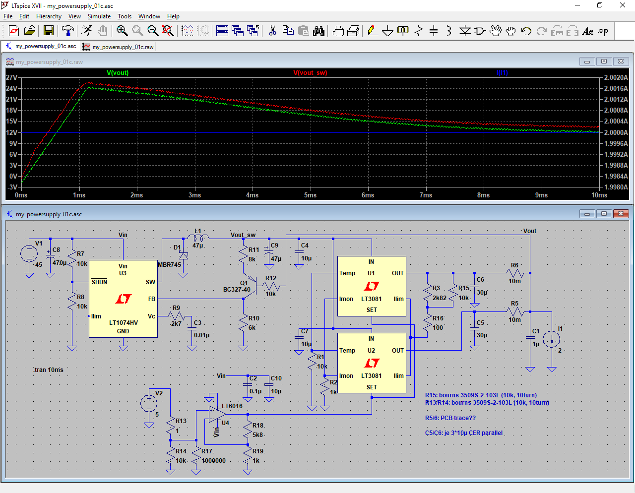Viewport: 635px width, 493px height.
Task: Place a diode from the toolbar
Action: (x=465, y=31)
